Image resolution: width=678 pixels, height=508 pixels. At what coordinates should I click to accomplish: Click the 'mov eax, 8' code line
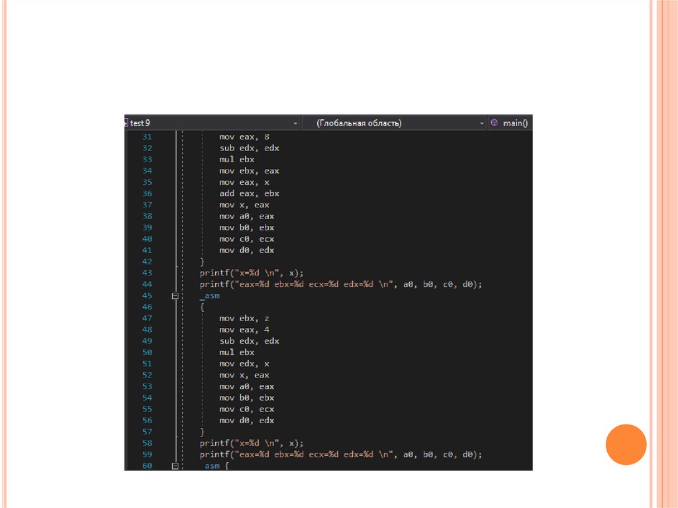[244, 136]
